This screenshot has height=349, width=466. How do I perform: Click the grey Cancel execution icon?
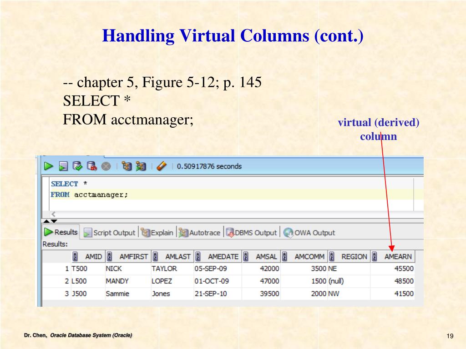tap(106, 166)
